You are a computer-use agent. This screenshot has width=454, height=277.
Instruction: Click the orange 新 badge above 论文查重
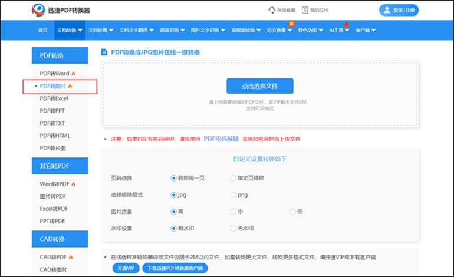292,24
